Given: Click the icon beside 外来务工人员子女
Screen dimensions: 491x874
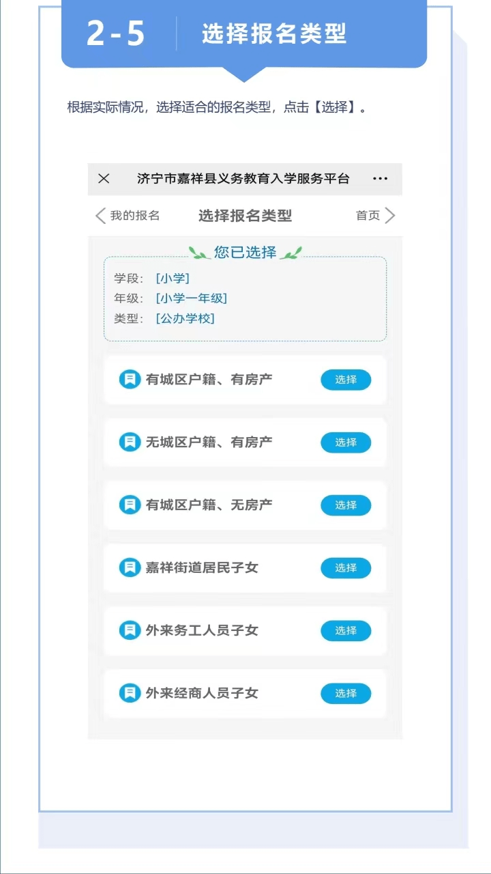Looking at the screenshot, I should pyautogui.click(x=129, y=630).
